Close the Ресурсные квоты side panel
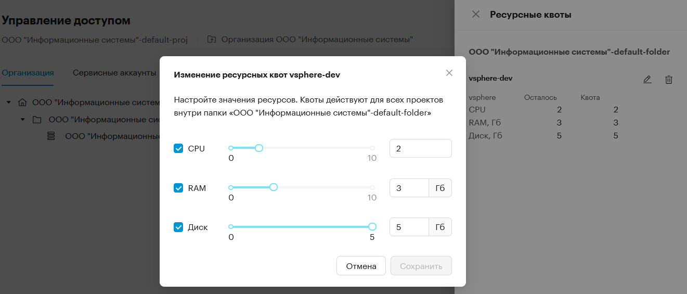 [475, 15]
